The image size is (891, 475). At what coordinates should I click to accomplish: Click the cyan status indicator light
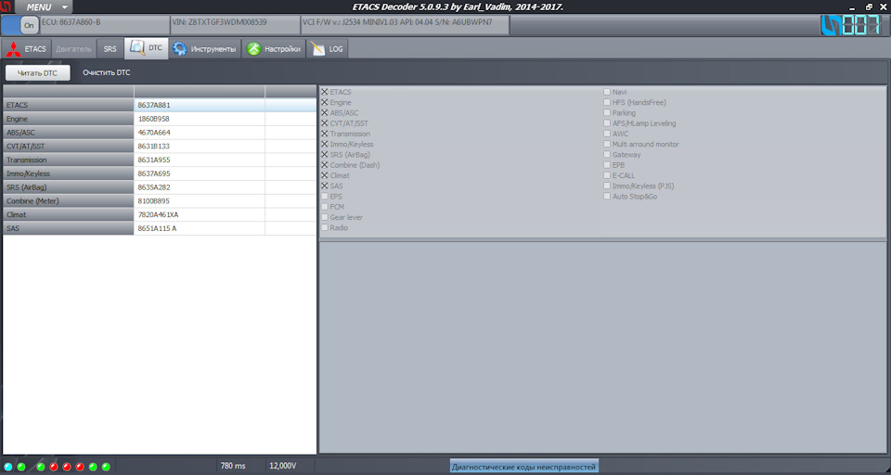point(8,467)
